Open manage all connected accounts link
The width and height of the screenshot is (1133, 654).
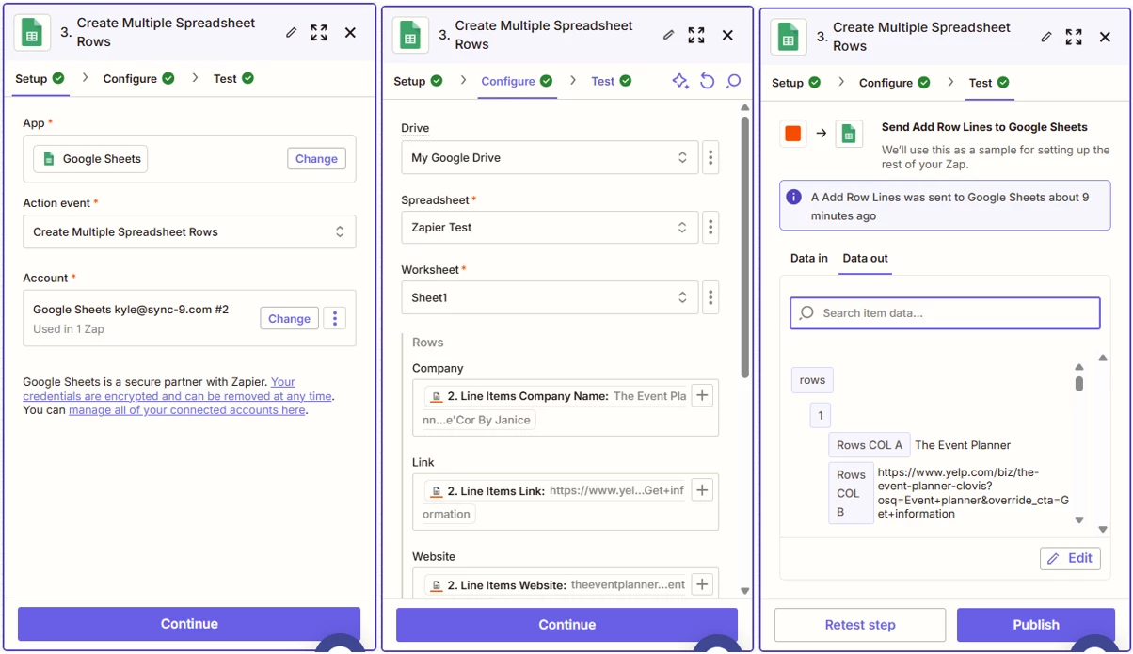coord(186,410)
